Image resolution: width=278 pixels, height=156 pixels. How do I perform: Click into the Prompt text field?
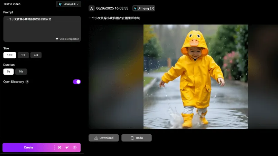(41, 28)
